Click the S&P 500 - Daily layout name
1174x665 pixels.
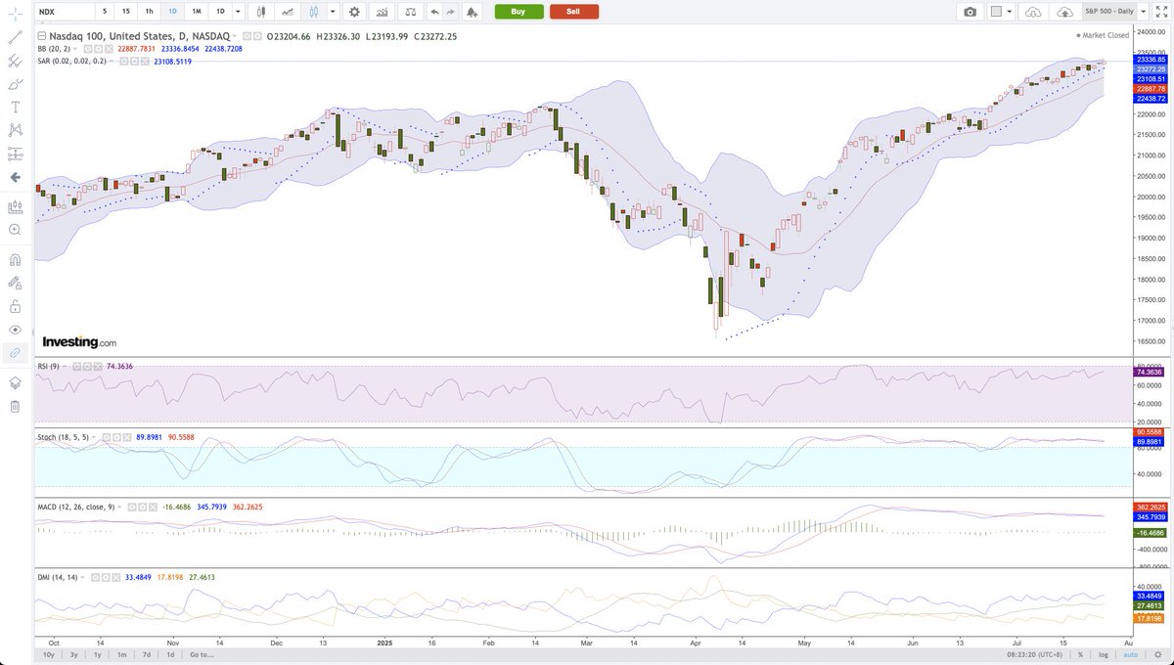pyautogui.click(x=1109, y=12)
